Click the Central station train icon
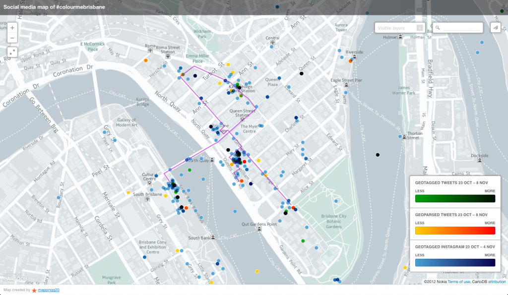Viewport: 508px width, 295px height. 272,43
